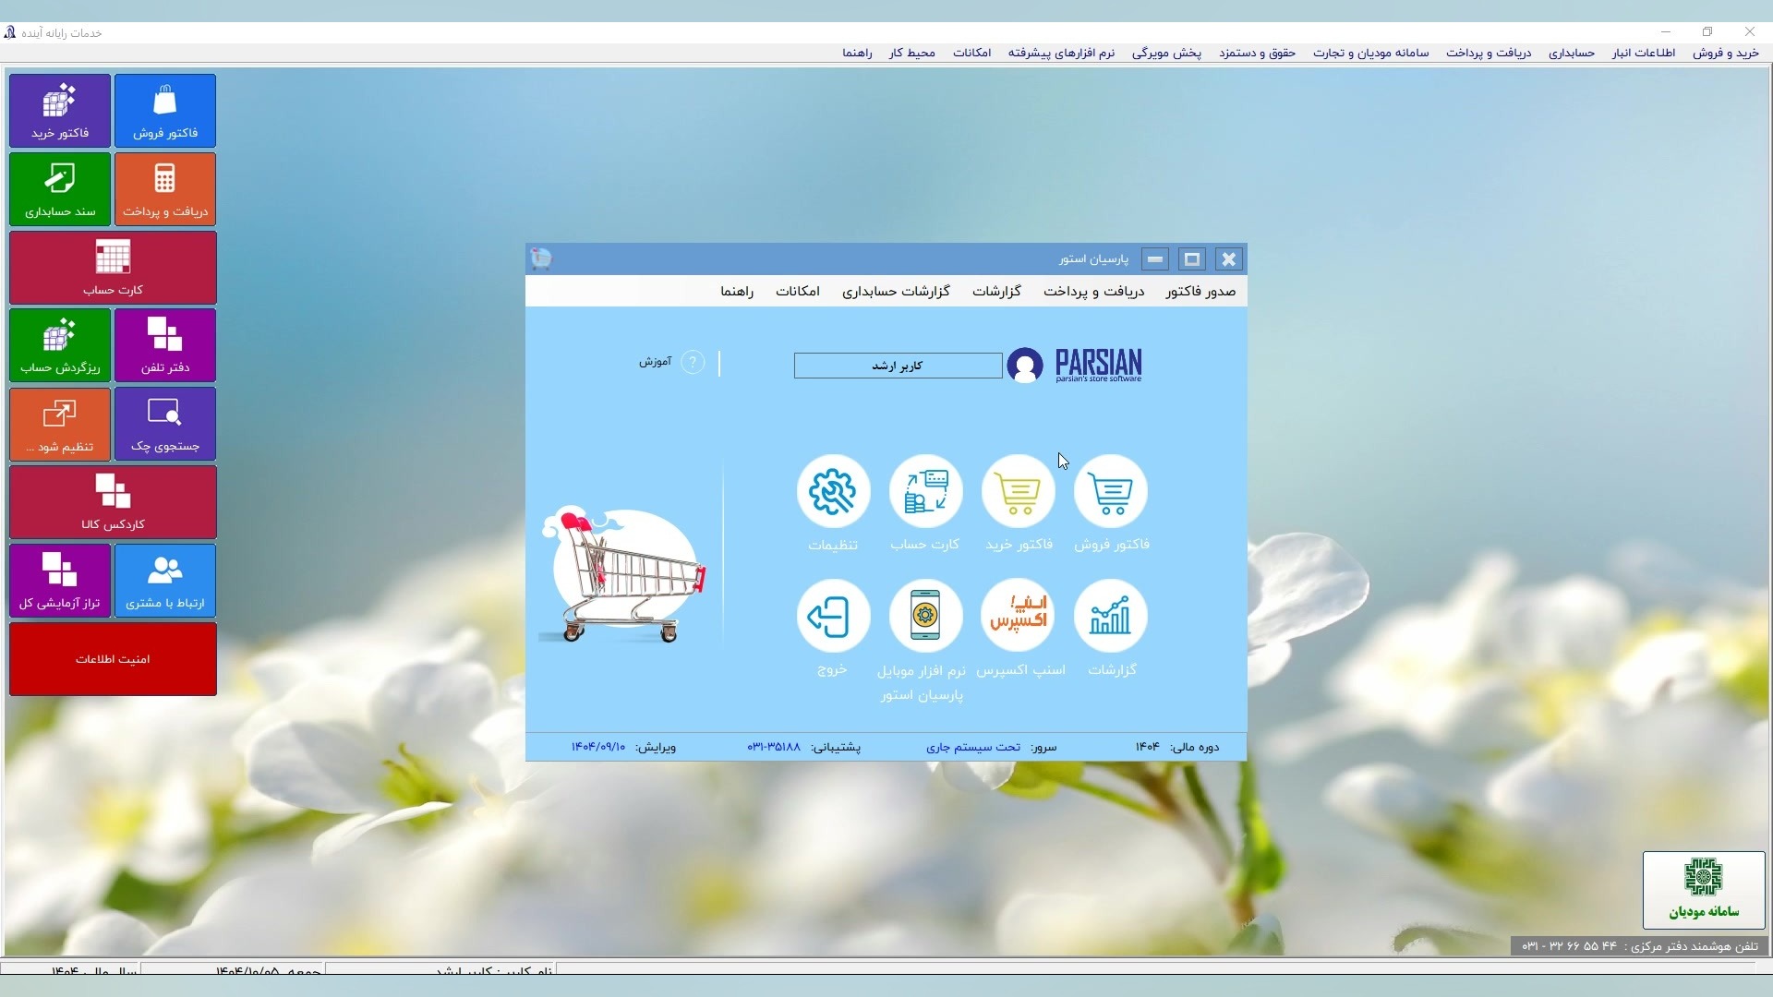Image resolution: width=1773 pixels, height=997 pixels.
Task: Open the purchase invoice yellow cart icon
Action: click(1019, 492)
